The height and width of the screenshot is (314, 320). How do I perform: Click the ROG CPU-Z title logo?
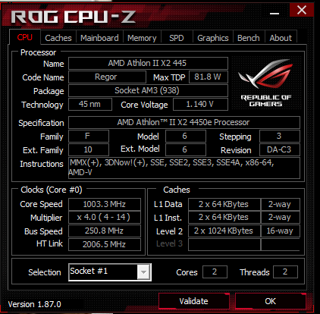(74, 17)
